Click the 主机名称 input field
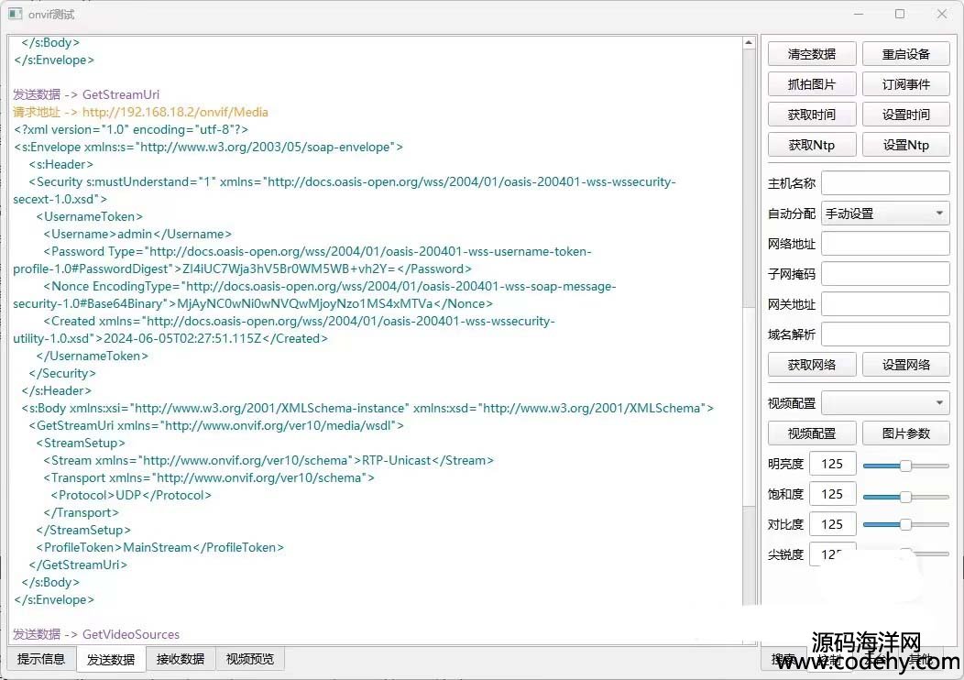This screenshot has width=964, height=680. tap(885, 183)
